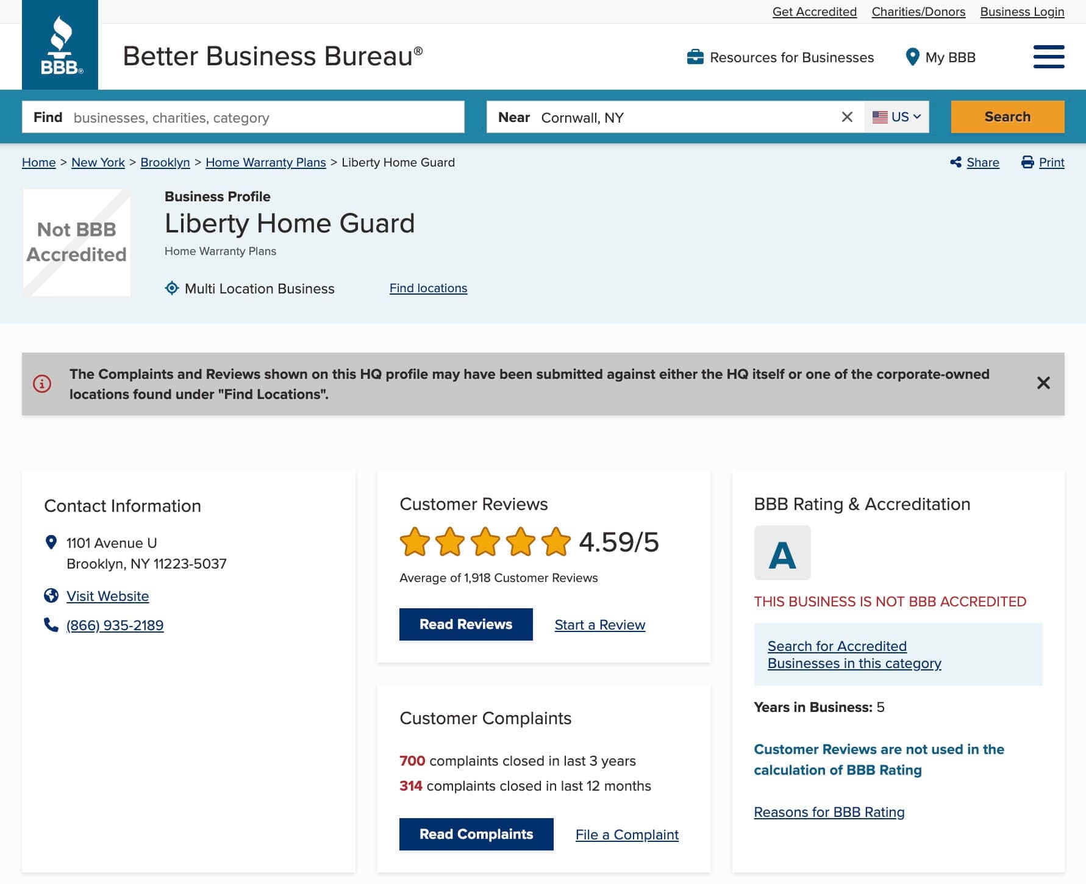Open Charities/Donors link

point(918,12)
